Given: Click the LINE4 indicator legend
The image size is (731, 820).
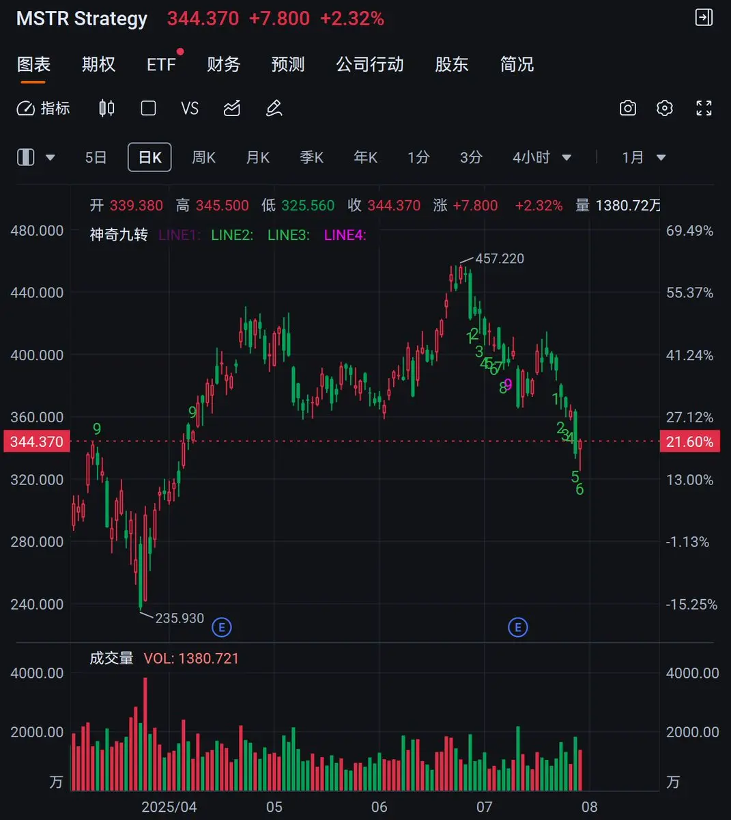Looking at the screenshot, I should coord(345,235).
